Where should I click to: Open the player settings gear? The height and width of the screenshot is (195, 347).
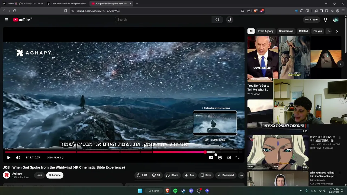pyautogui.click(x=220, y=158)
